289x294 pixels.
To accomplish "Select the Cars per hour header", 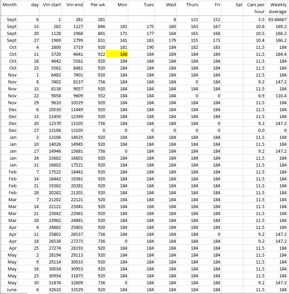I will [256, 8].
